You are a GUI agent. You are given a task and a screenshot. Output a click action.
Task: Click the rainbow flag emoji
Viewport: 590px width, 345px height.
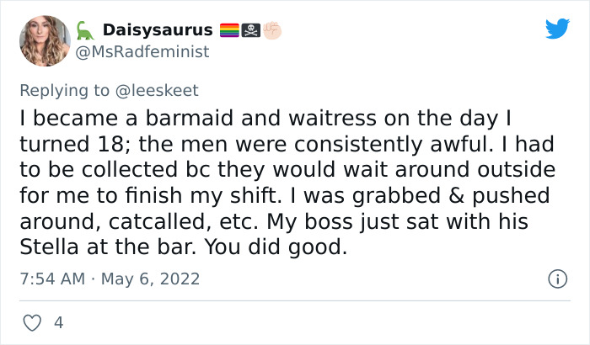(229, 30)
